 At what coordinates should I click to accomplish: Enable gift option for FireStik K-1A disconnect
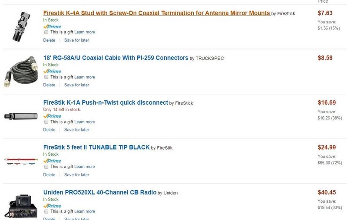[46, 122]
